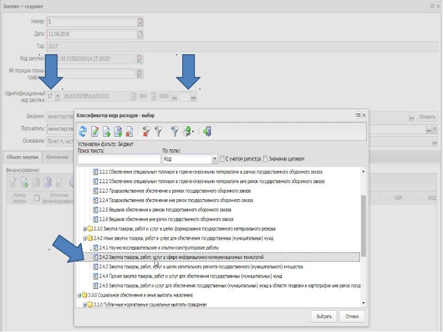Switch to the Изменения tab
The height and width of the screenshot is (332, 443).
[x=57, y=157]
